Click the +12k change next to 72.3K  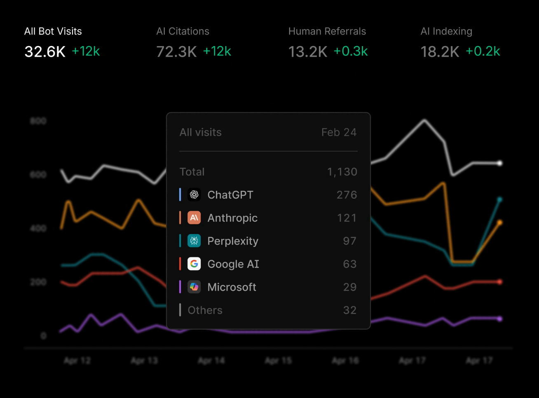pyautogui.click(x=217, y=51)
